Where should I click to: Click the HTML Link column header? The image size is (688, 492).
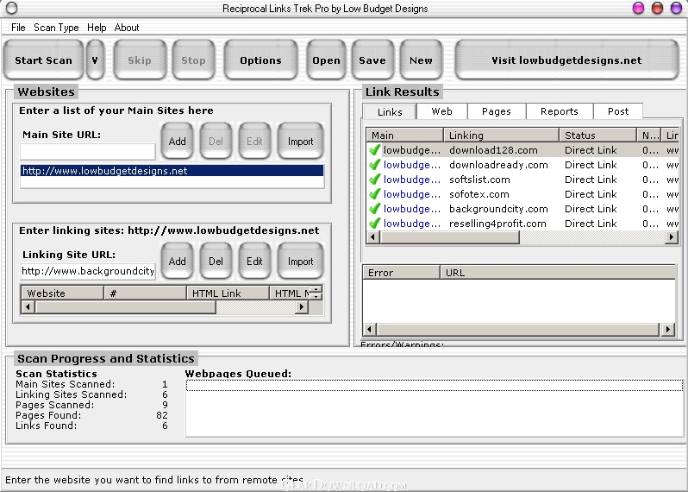228,293
